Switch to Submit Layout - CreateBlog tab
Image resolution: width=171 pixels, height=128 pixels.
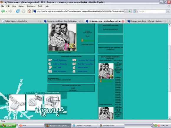[x=21, y=21]
